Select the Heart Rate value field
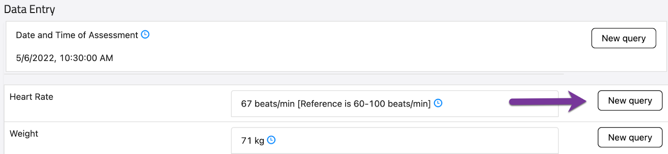Viewport: 668px width, 154px height. pyautogui.click(x=395, y=104)
